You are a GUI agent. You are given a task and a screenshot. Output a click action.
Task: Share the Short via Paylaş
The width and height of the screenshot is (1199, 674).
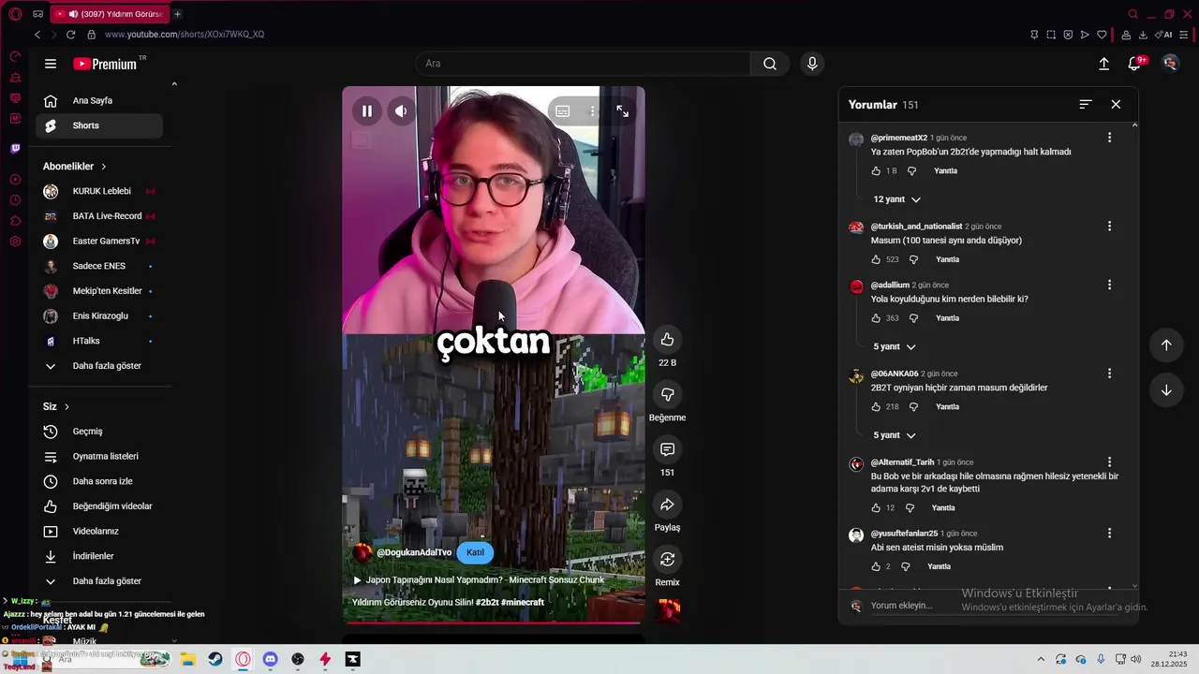[x=667, y=505]
